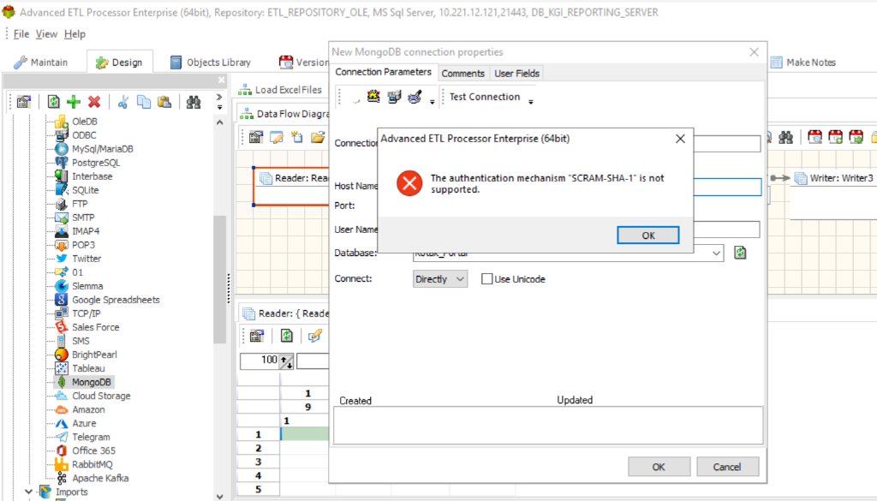Screen dimensions: 877x501
Task: Click the Properties icon in left toolbar
Action: click(x=23, y=102)
